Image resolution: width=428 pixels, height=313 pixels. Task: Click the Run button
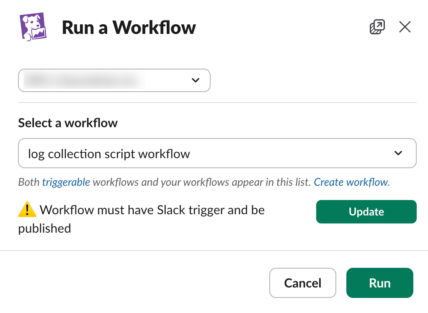(379, 283)
